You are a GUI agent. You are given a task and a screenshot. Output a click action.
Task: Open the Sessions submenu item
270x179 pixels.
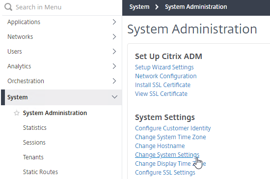click(x=34, y=143)
